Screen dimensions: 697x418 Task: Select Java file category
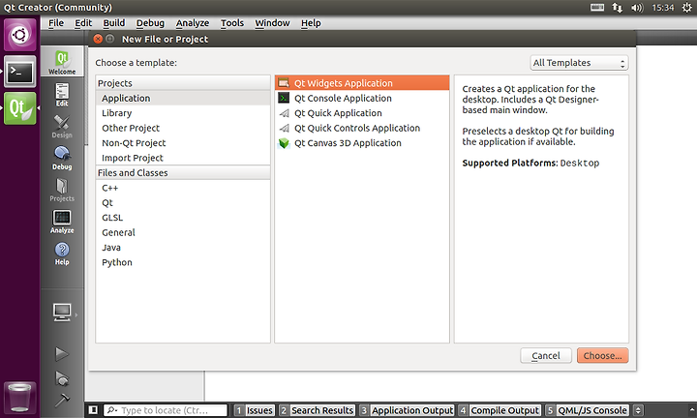tap(183, 248)
